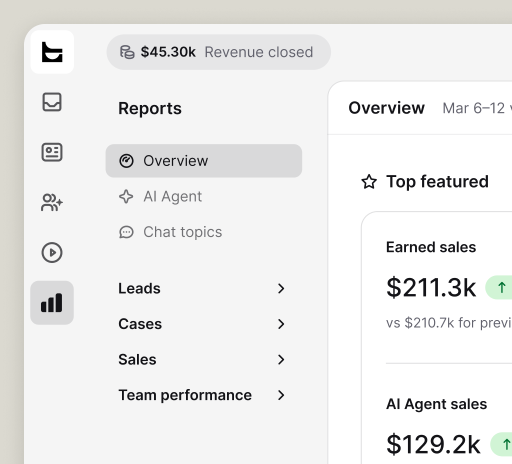Open the play circle sidebar icon
Viewport: 512px width, 464px height.
[x=52, y=252]
